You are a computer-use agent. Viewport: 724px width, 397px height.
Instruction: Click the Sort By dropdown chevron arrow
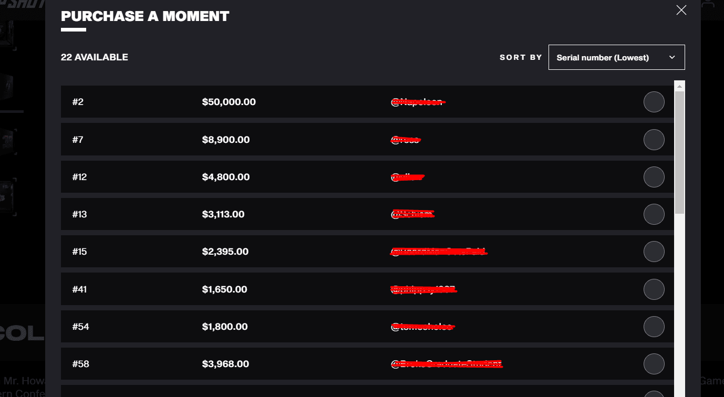coord(671,57)
